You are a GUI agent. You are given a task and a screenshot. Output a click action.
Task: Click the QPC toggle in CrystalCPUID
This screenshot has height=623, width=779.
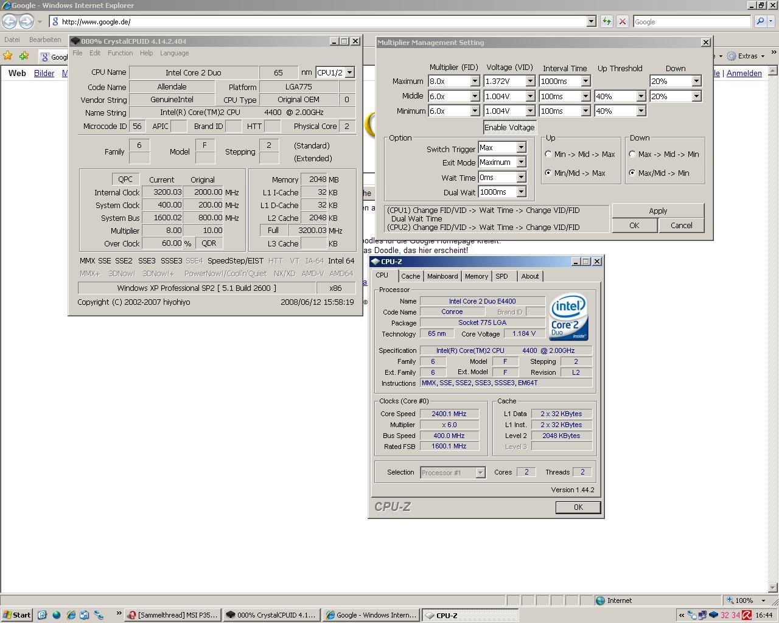(125, 179)
